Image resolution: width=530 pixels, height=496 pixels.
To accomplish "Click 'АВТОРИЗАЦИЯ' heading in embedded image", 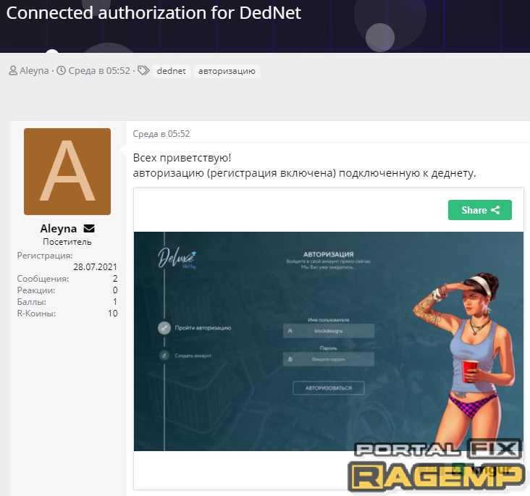I will point(329,254).
